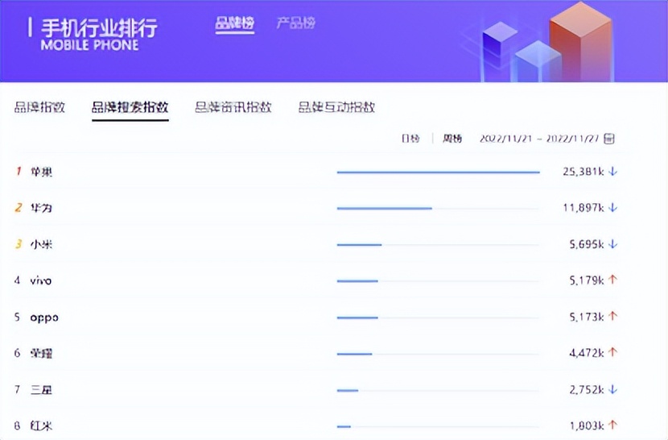Click rank number 2 beside 华为
The image size is (668, 440).
click(18, 208)
